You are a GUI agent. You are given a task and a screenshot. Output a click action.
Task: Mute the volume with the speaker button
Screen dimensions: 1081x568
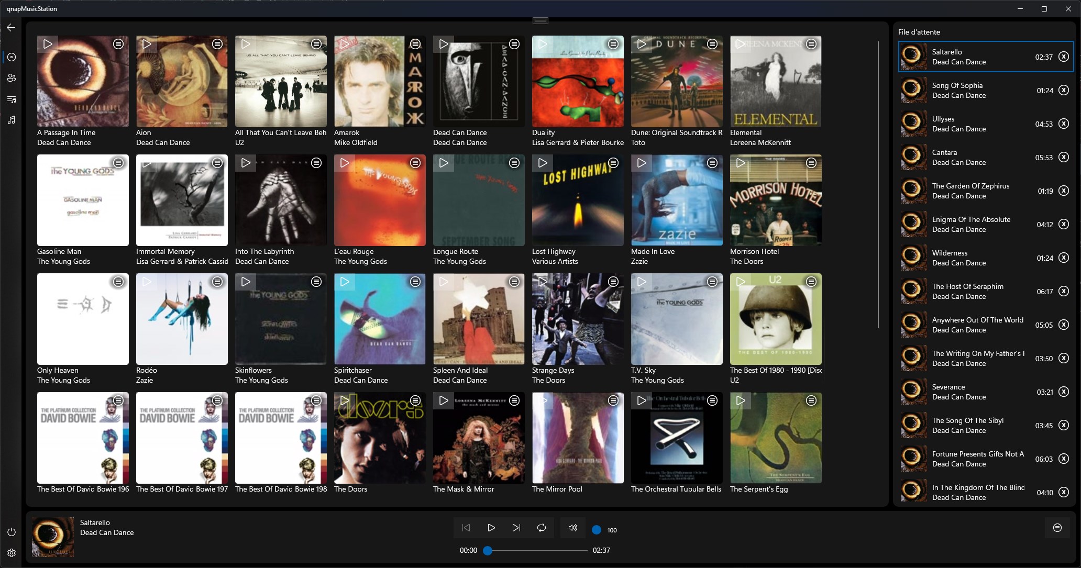(x=573, y=528)
